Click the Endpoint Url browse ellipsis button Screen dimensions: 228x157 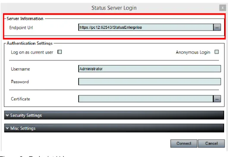click(217, 27)
